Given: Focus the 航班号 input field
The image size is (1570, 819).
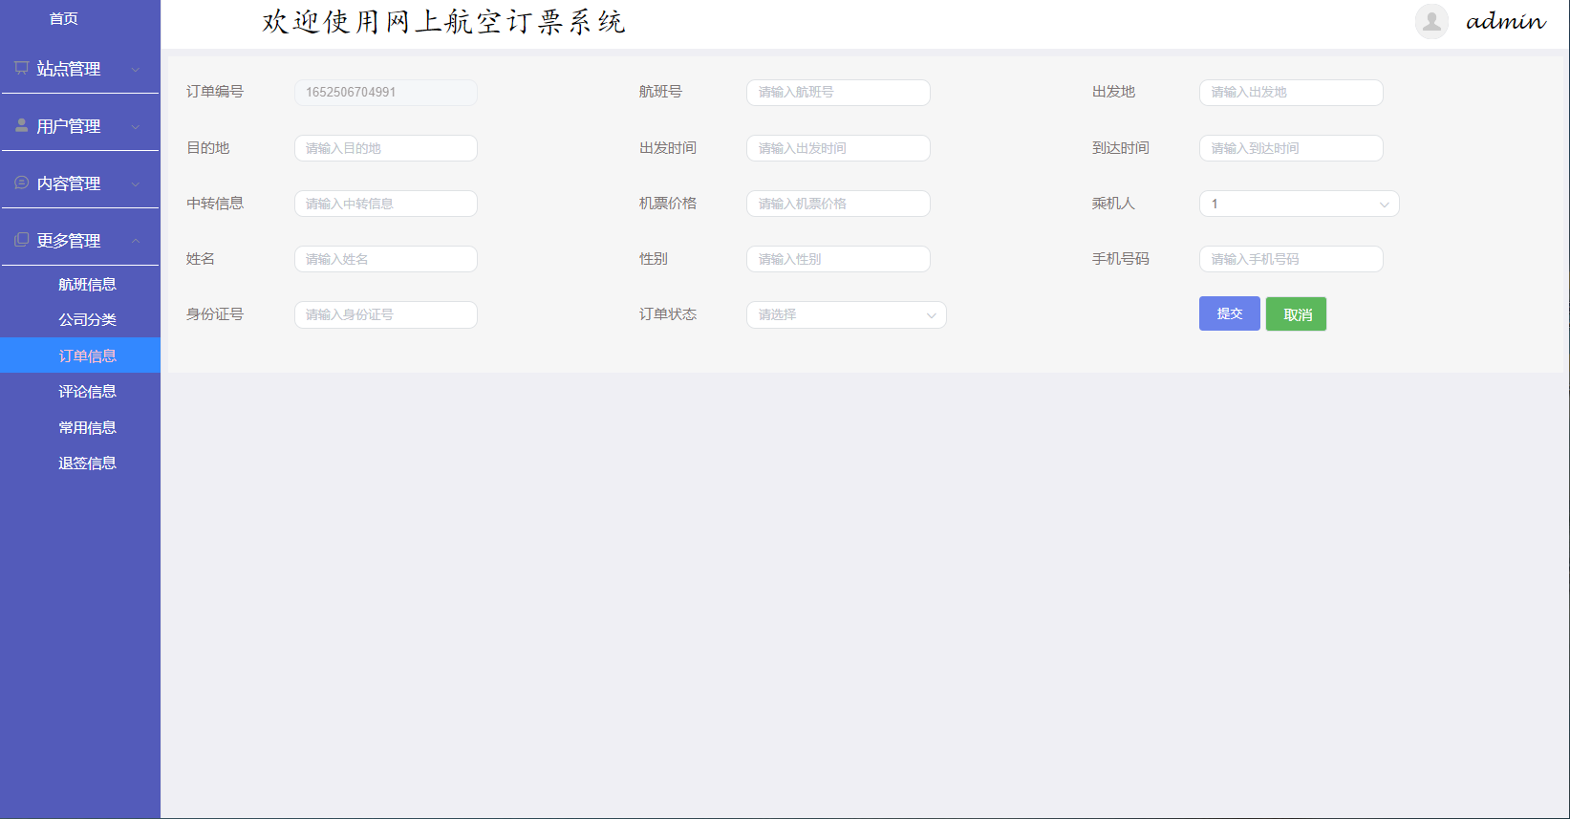Looking at the screenshot, I should point(837,93).
